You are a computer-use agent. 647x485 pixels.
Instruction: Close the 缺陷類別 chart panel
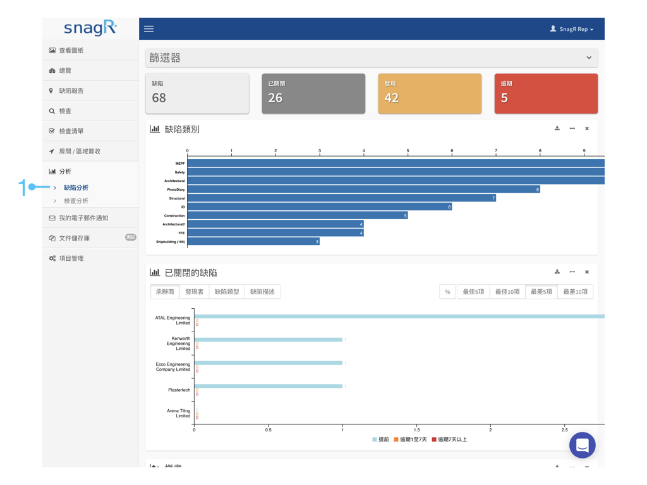point(587,129)
